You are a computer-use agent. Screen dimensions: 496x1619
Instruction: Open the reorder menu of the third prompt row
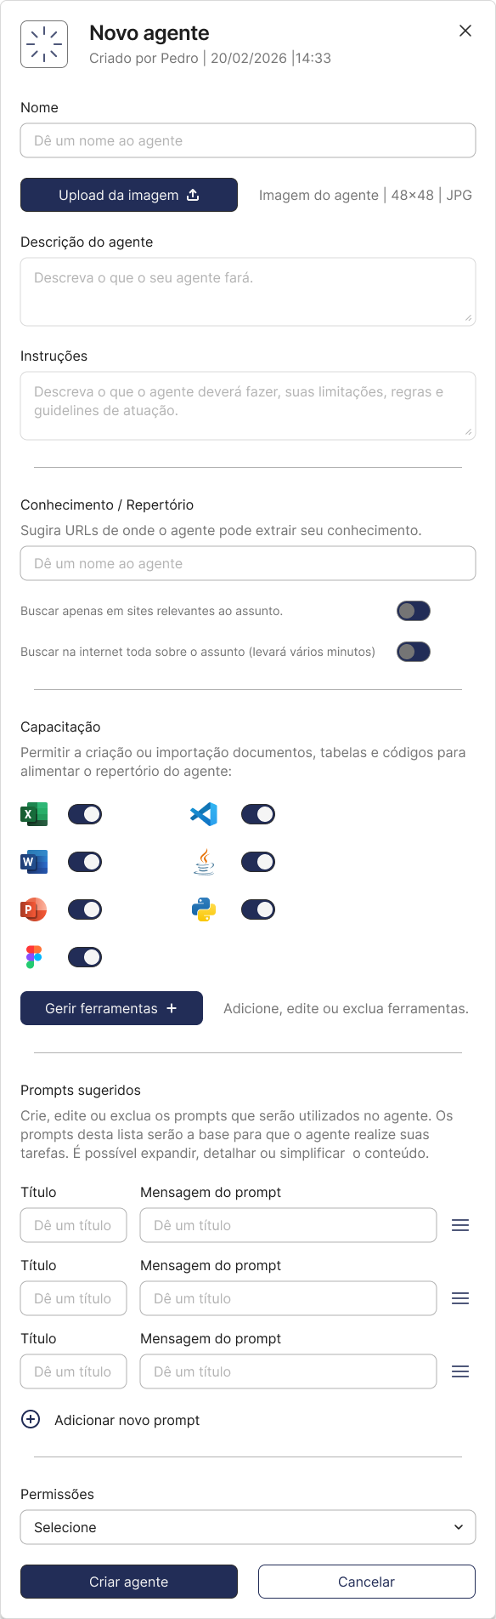(x=460, y=1371)
